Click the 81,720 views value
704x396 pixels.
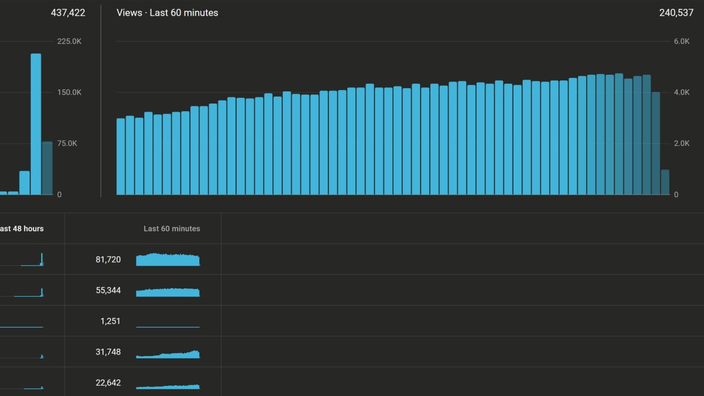pyautogui.click(x=108, y=260)
